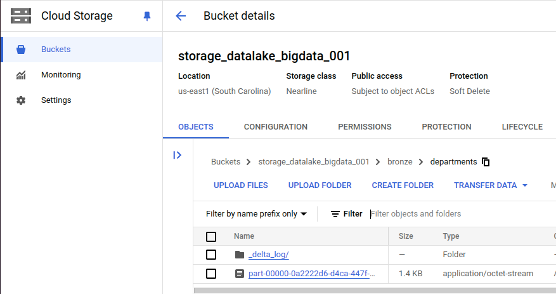Click the 'application/octet-stream' type cell
Viewport: 556px width, 294px height.
click(x=488, y=274)
